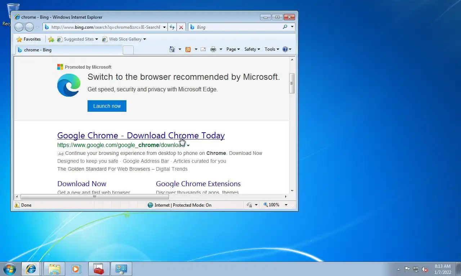Expand the Print options dropdown arrow
461x276 pixels.
click(221, 49)
